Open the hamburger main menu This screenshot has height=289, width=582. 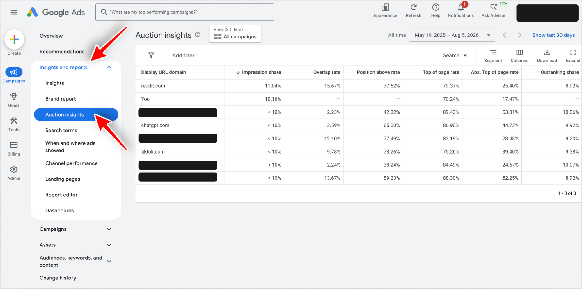14,12
